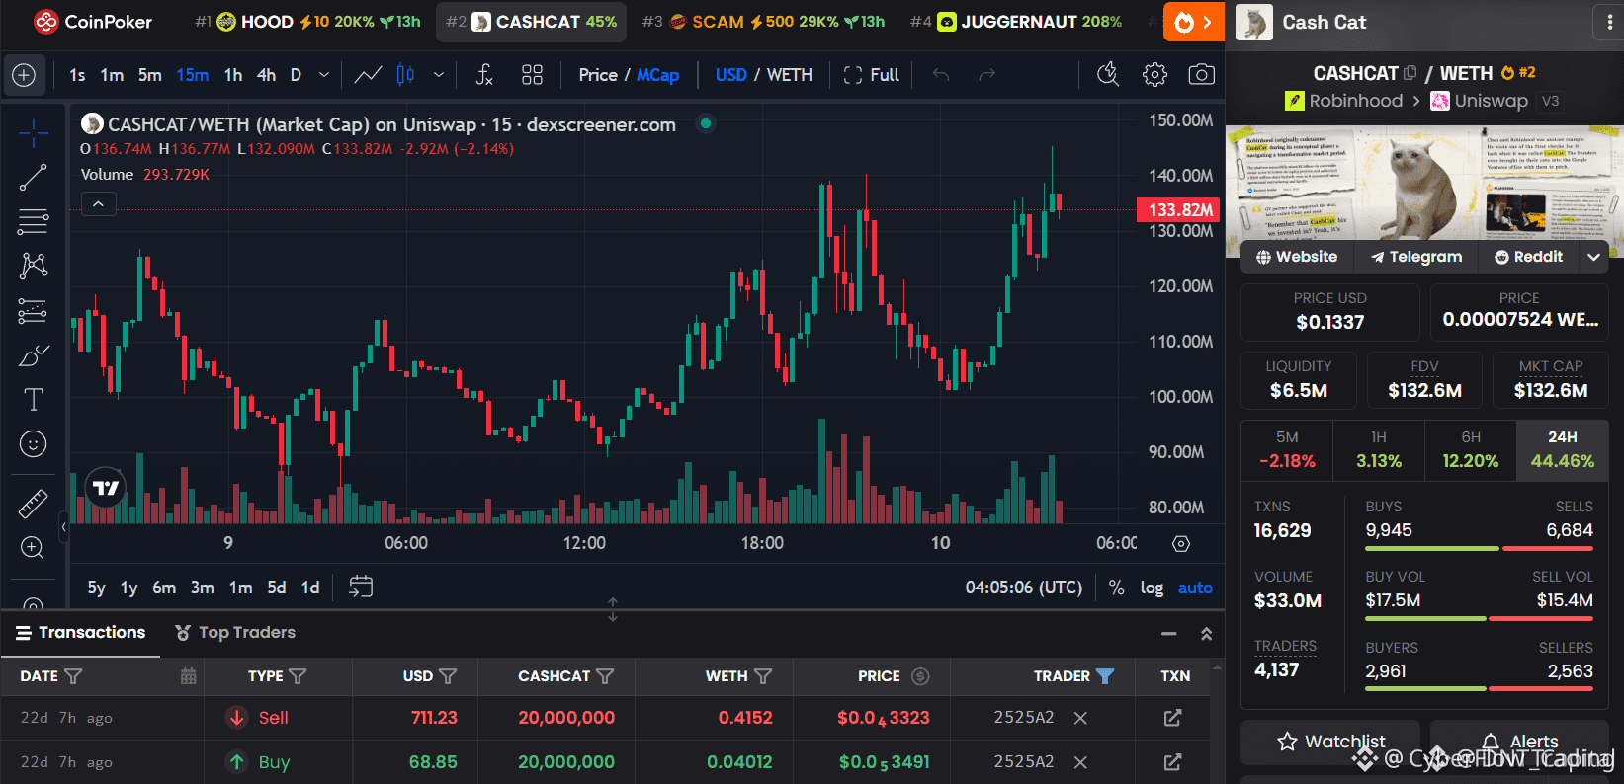This screenshot has height=784, width=1624.
Task: Clear the 2525A2 trader filter on Sell row
Action: coord(1080,718)
